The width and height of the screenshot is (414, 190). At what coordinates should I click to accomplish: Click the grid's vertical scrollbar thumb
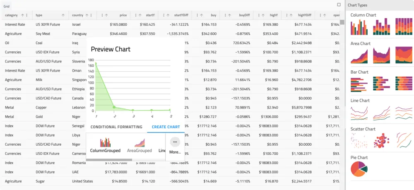click(x=342, y=22)
